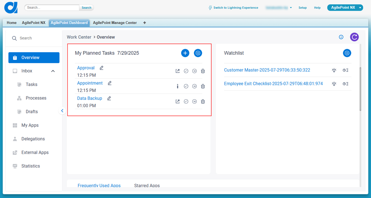
Task: Open Watchlist settings gear
Action: click(347, 53)
